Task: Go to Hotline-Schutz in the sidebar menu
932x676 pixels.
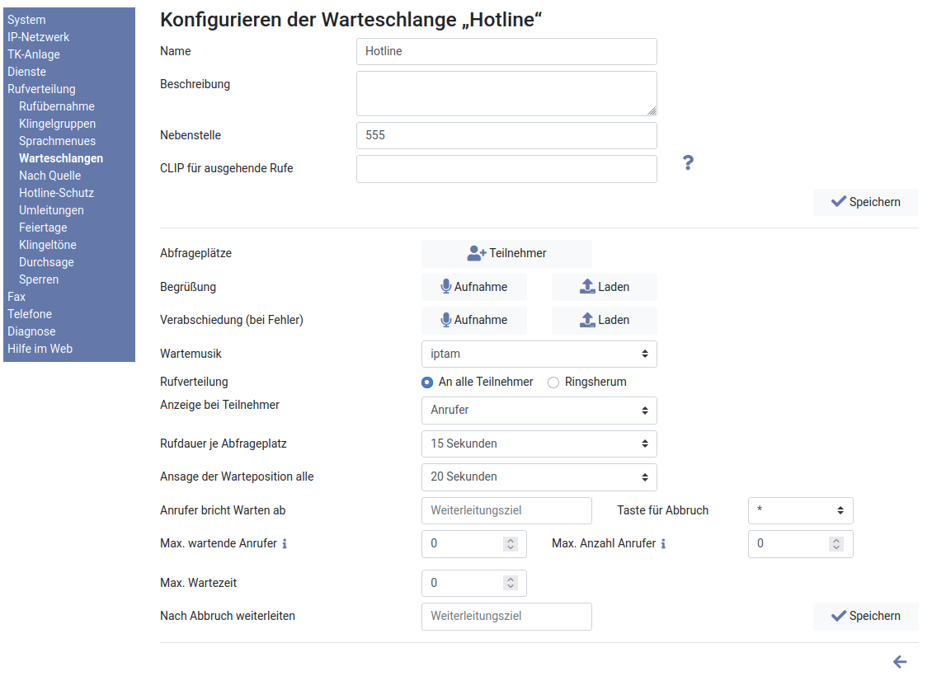Action: 56,193
